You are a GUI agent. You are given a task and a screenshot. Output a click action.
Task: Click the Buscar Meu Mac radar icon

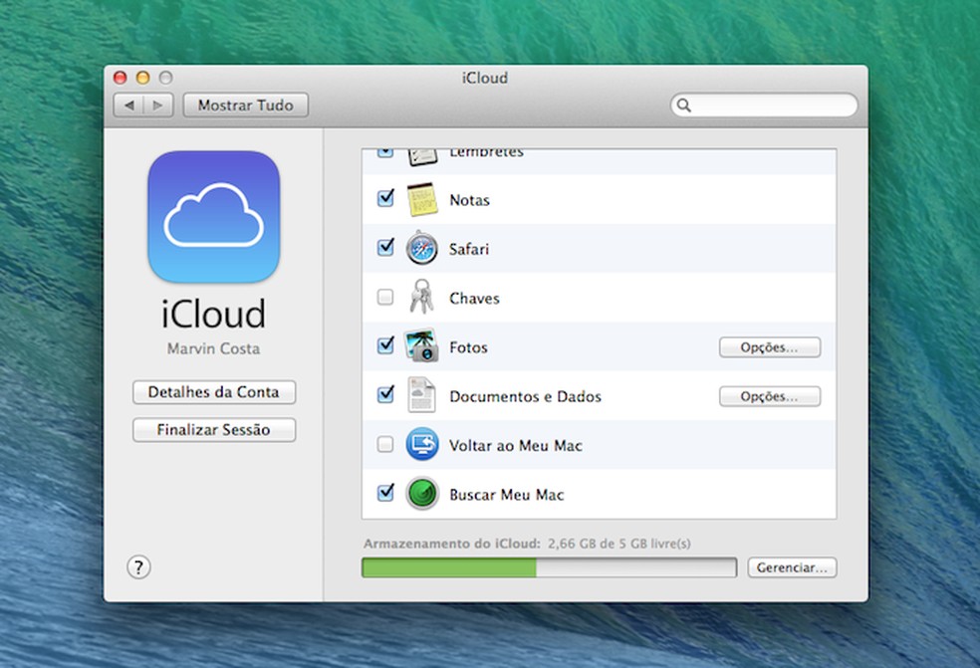tap(422, 494)
